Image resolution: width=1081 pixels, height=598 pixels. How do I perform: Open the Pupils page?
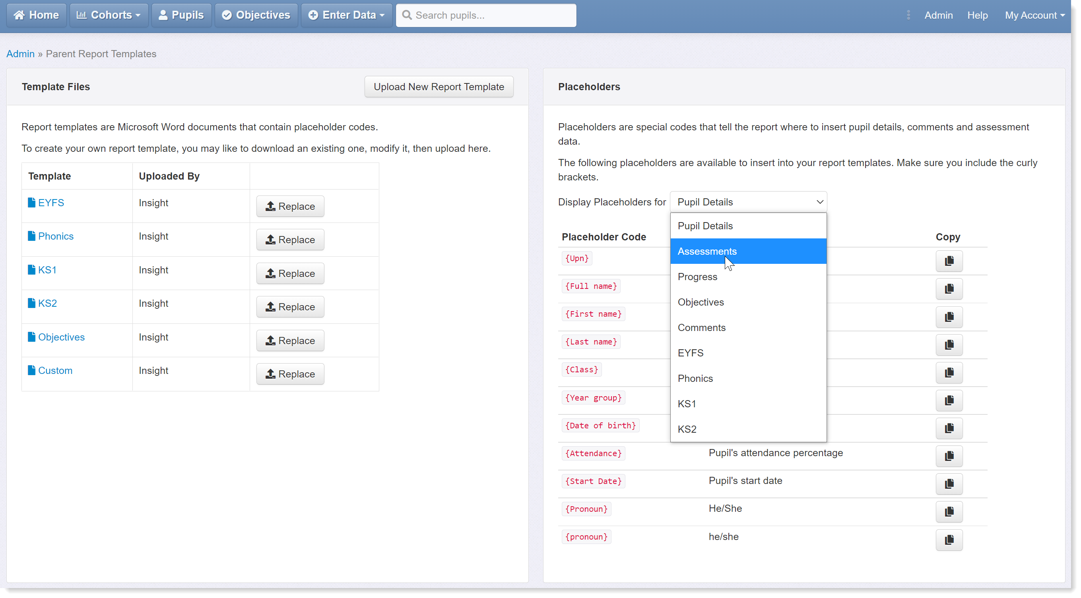[x=181, y=15]
